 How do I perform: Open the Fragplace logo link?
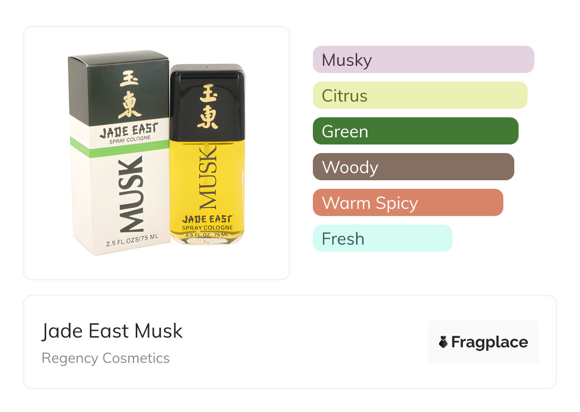[483, 342]
